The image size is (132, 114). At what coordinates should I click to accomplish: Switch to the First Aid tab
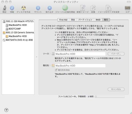click(x=63, y=20)
